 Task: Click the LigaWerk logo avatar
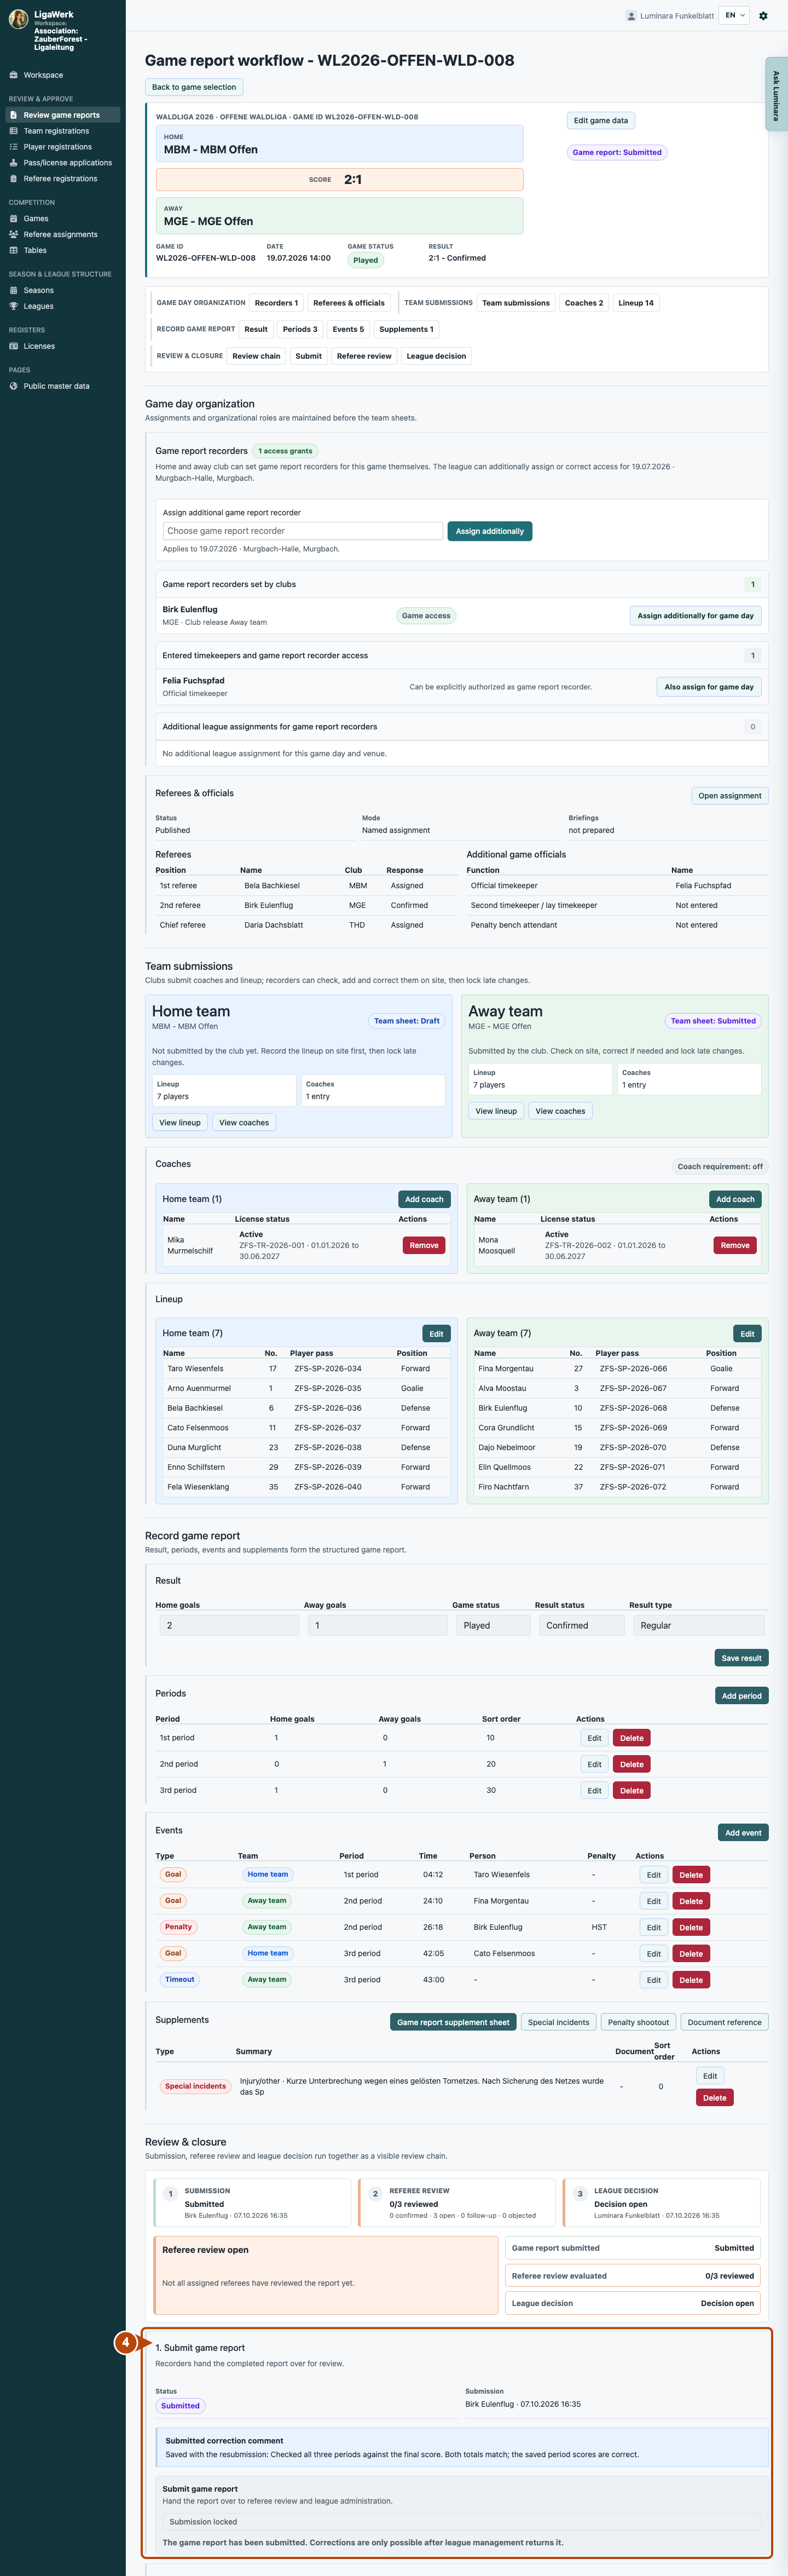(x=18, y=19)
